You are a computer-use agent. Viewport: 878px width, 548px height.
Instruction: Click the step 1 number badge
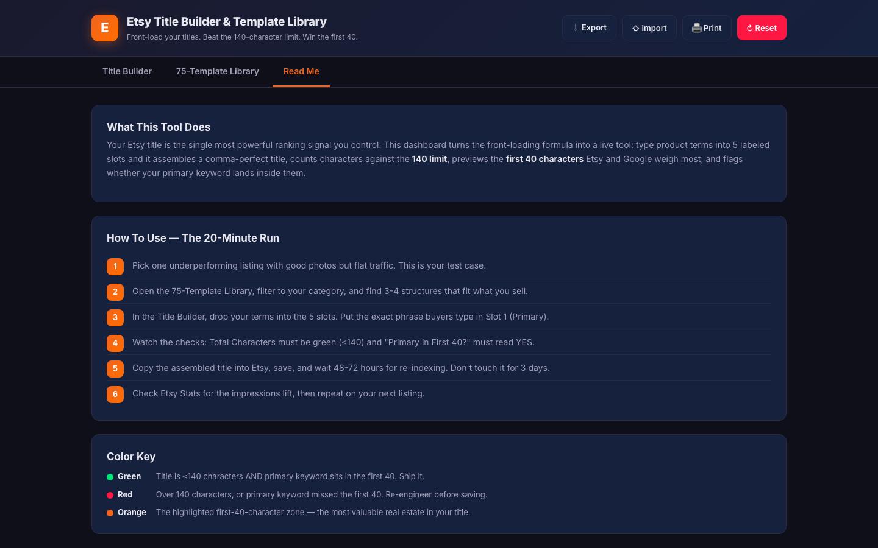[x=115, y=266]
